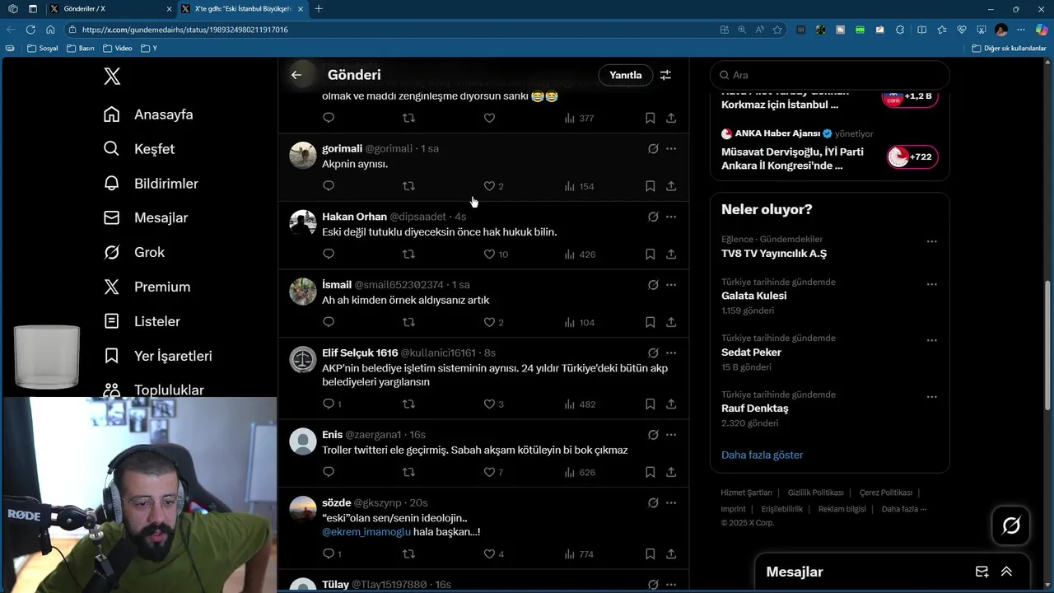Screen dimensions: 1054x593
Task: Repost Enis's reply
Action: (408, 473)
